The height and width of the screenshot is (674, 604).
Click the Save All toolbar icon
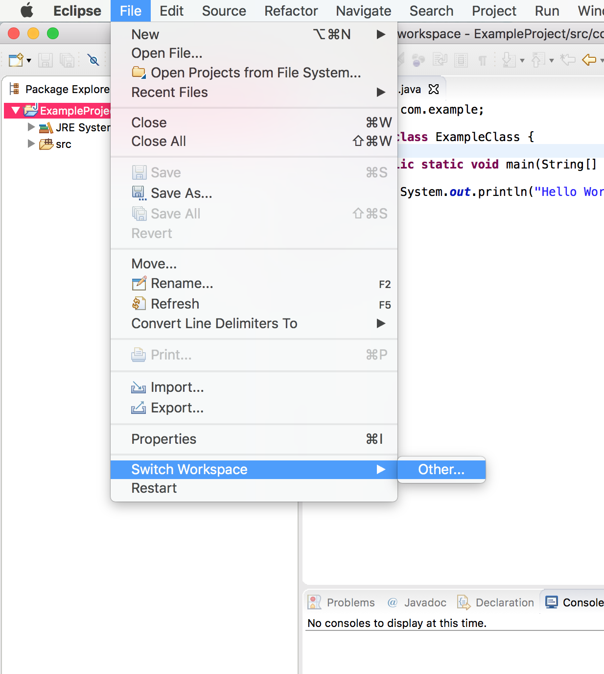67,60
